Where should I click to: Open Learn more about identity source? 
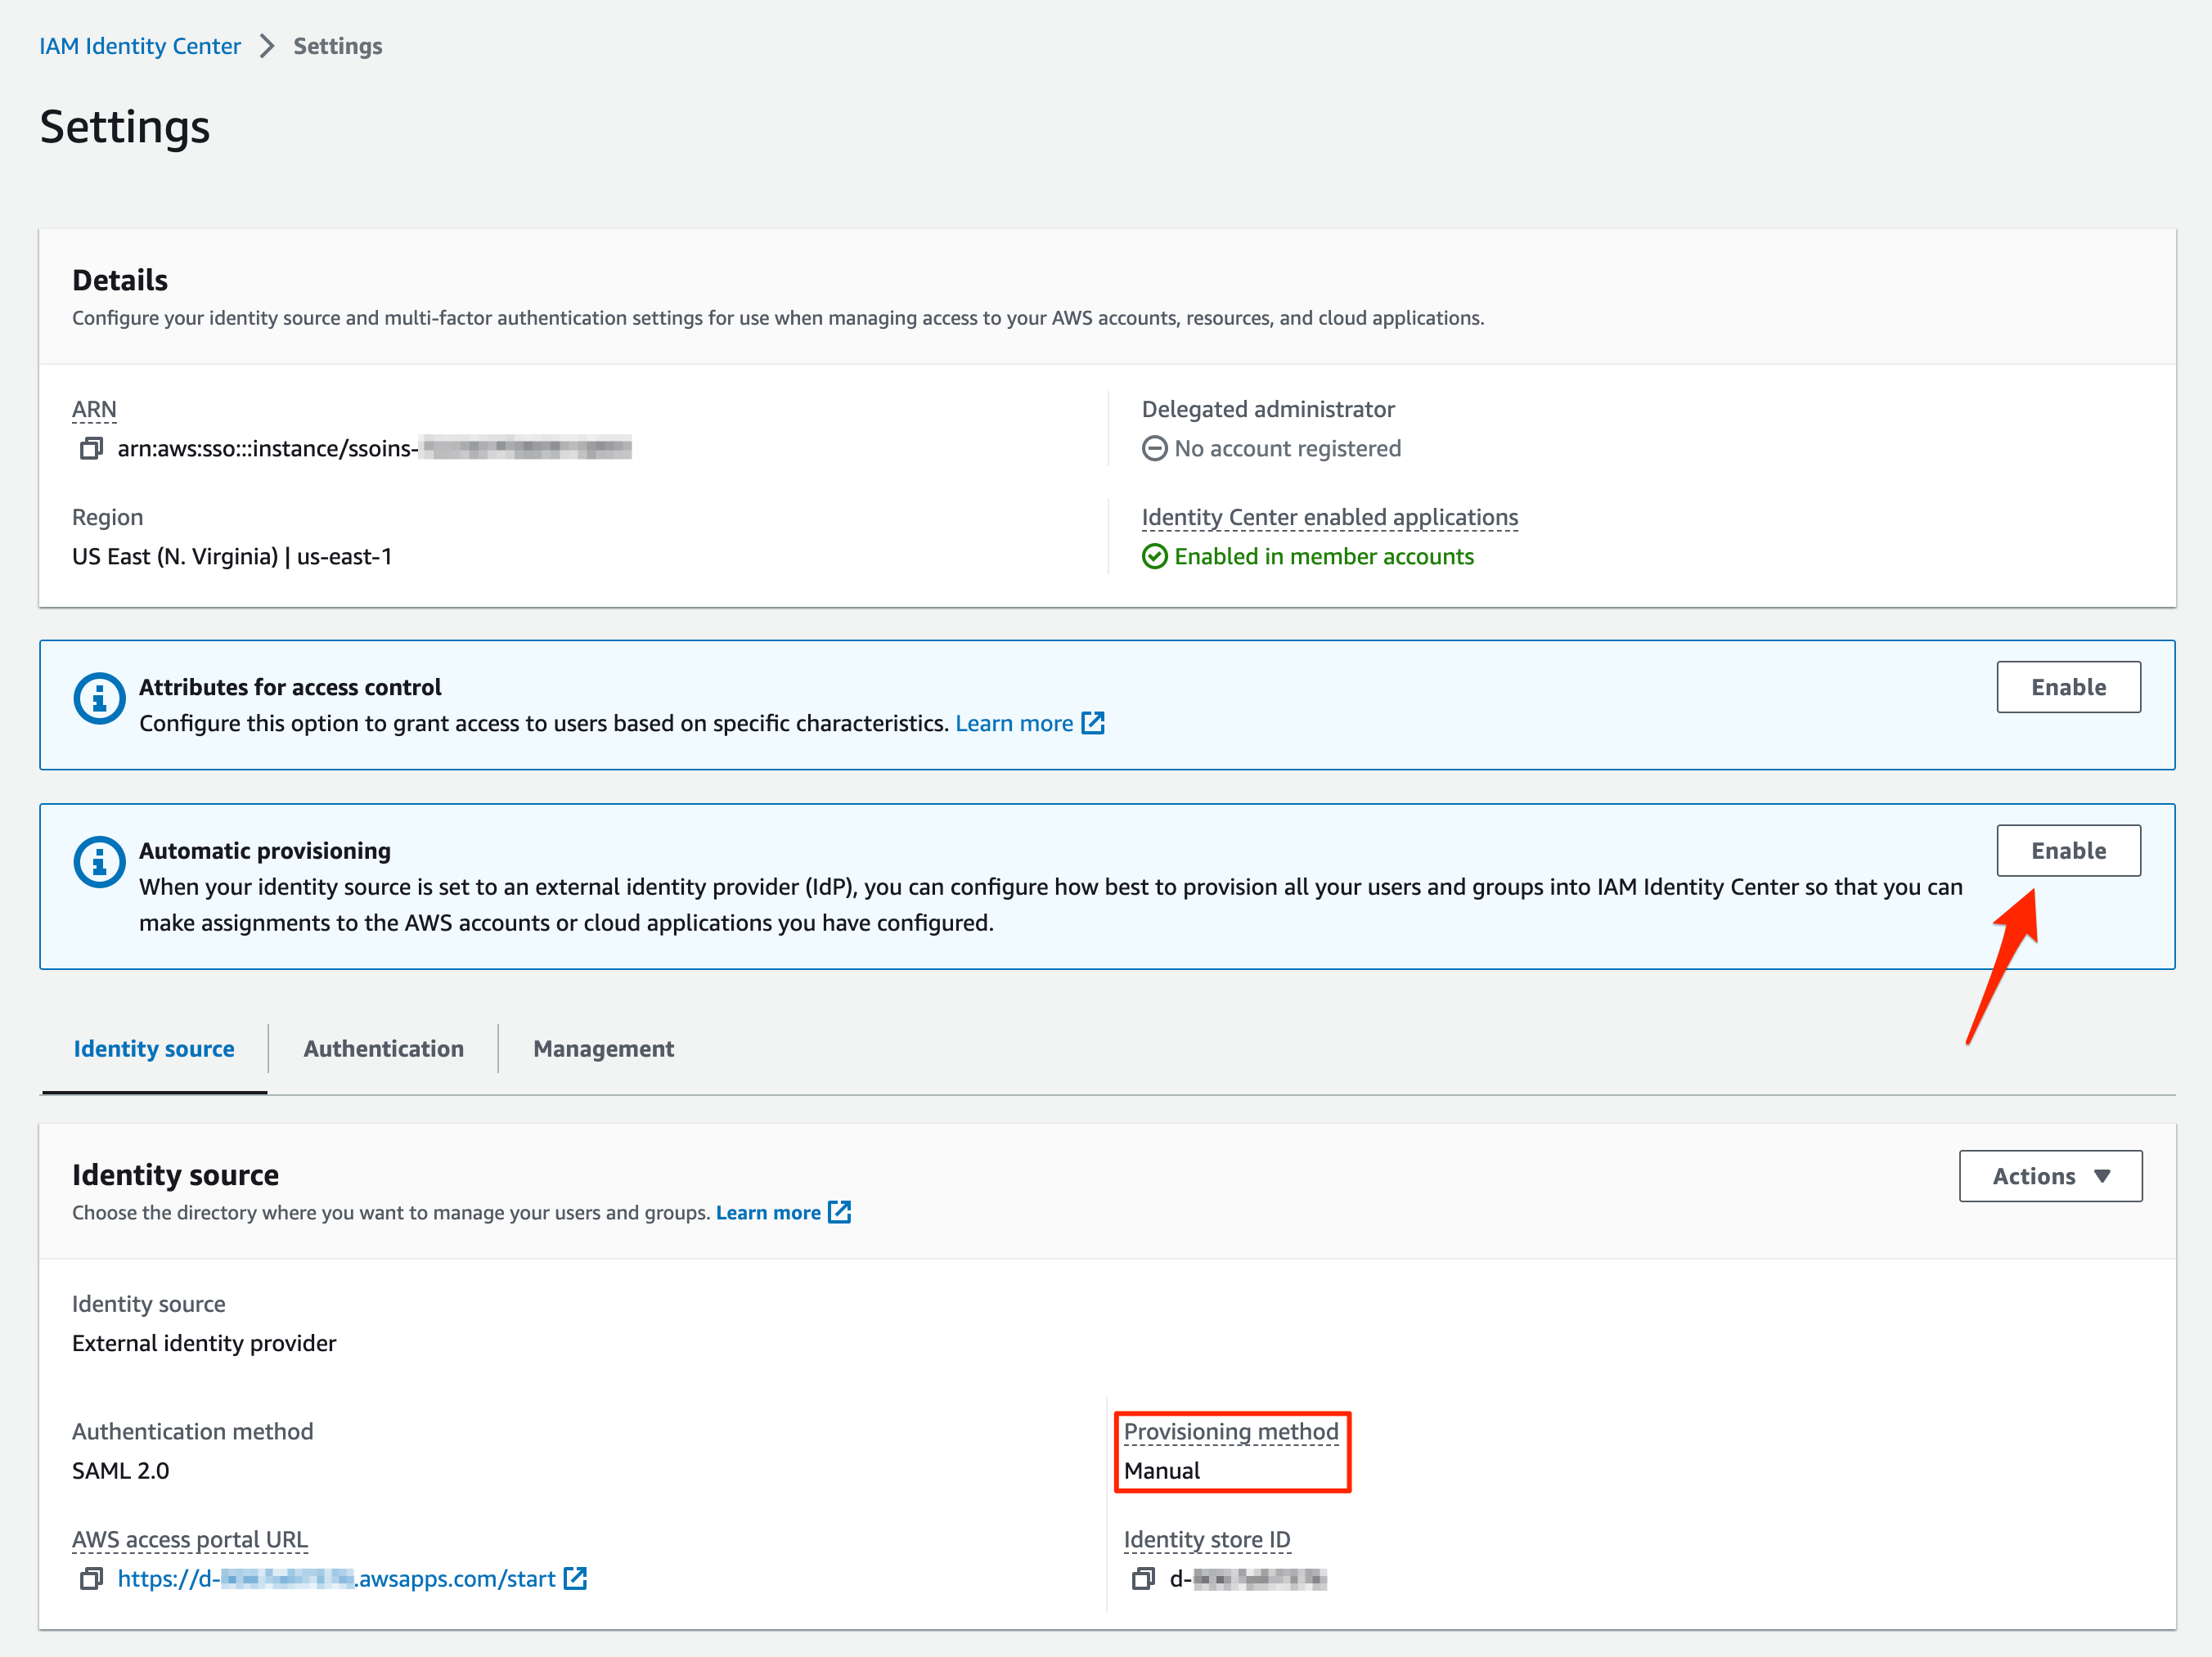pyautogui.click(x=768, y=1212)
